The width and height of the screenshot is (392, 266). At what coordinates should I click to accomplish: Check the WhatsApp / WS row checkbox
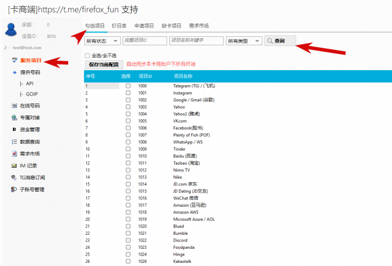click(128, 142)
